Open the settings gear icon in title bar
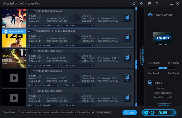Screen dimensions: 182x118 coord(141,3)
